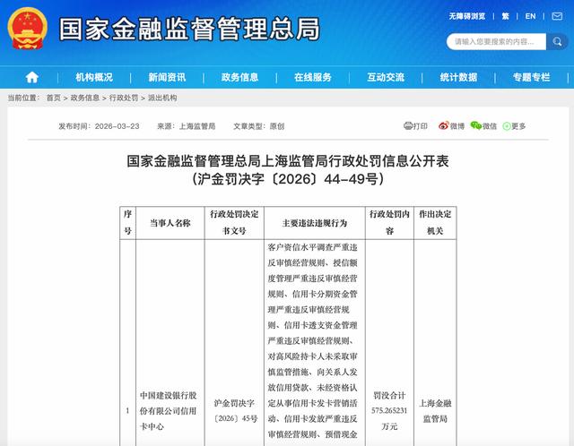This screenshot has height=446, width=574.
Task: Click the search magnifier icon
Action: (557, 42)
